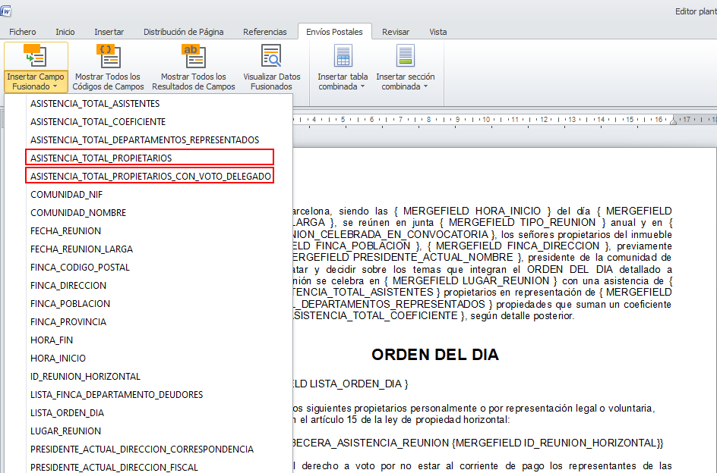The width and height of the screenshot is (717, 473).
Task: Open the Vista tab
Action: (438, 32)
